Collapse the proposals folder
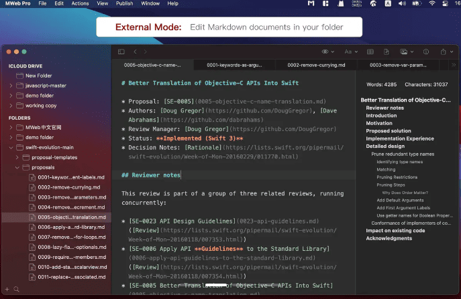The width and height of the screenshot is (461, 299). pos(17,167)
